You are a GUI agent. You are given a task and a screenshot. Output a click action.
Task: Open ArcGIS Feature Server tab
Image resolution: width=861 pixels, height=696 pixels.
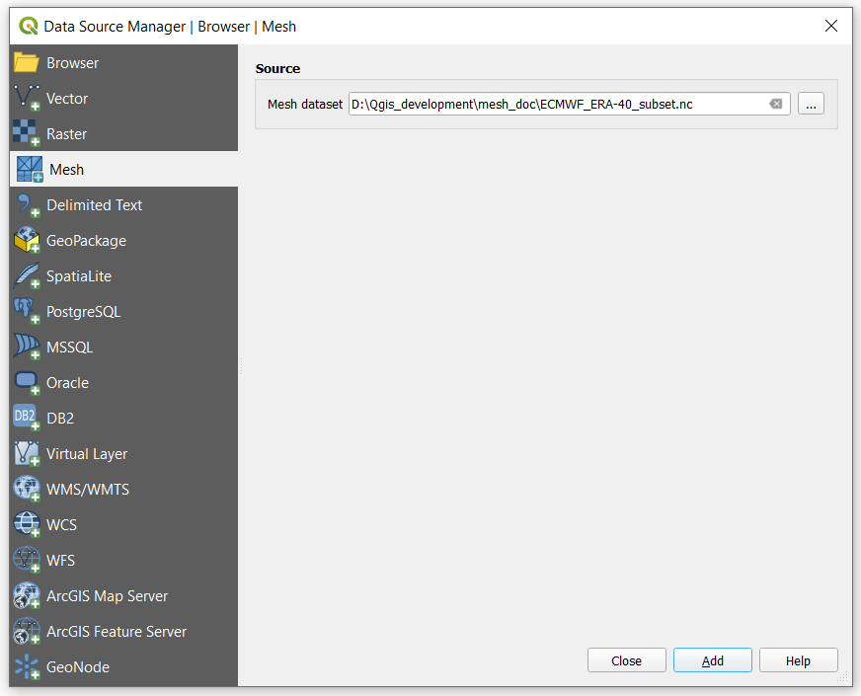coord(117,632)
